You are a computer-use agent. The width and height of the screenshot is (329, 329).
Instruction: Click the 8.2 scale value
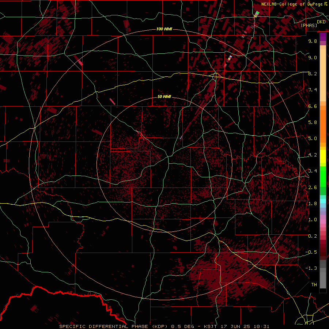(x=313, y=73)
